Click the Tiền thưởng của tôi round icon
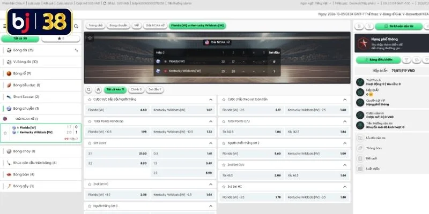429x214 pixels. click(360, 125)
